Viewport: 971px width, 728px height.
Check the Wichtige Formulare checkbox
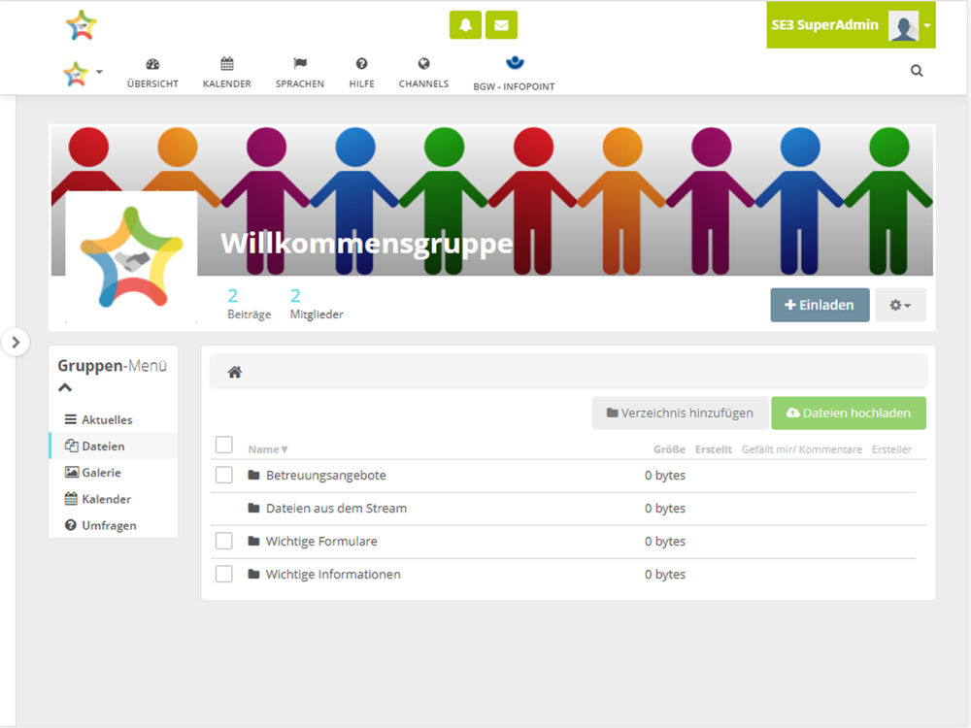coord(224,541)
